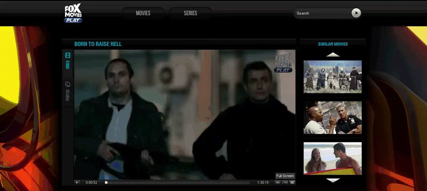Show previous similar movies with the up arrow
Viewport: 427px width, 191px height.
click(333, 54)
